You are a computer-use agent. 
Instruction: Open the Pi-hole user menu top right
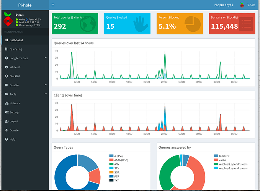pos(247,5)
